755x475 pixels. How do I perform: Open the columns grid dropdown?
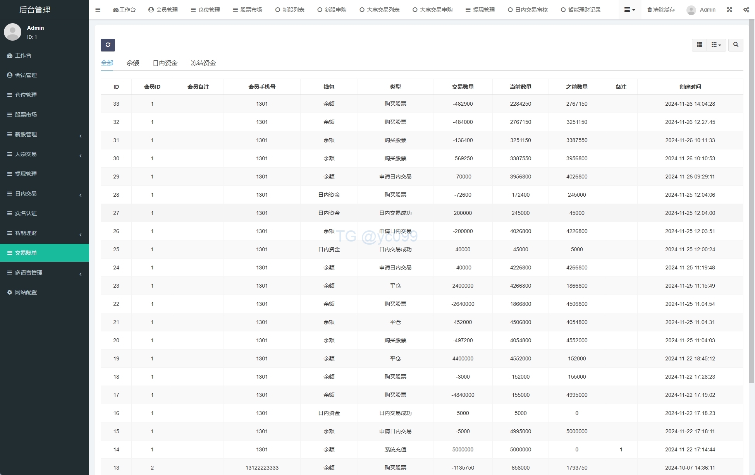[716, 45]
